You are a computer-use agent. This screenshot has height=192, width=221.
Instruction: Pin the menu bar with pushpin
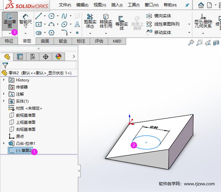(x=187, y=5)
